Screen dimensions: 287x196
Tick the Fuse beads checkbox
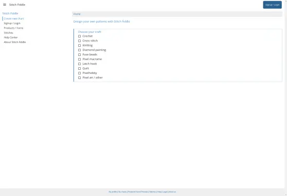pos(79,54)
